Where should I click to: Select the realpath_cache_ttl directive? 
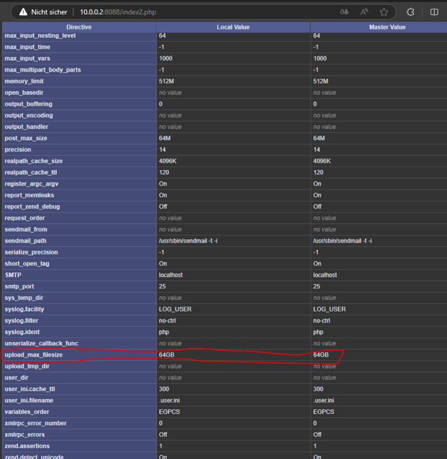coord(31,173)
